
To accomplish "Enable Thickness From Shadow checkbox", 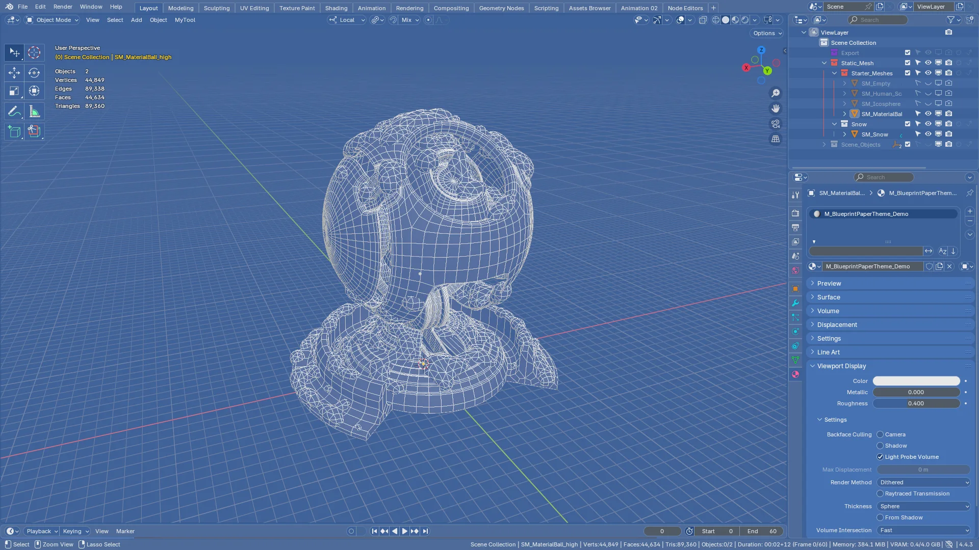I will point(880,517).
